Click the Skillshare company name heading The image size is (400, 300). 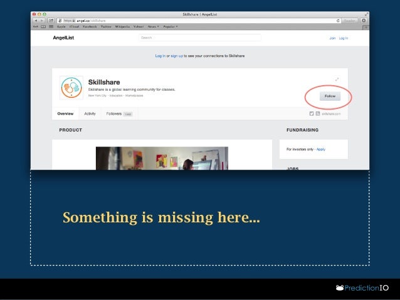tap(104, 82)
